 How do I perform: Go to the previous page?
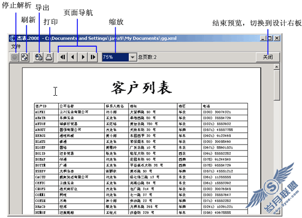pos(73,57)
